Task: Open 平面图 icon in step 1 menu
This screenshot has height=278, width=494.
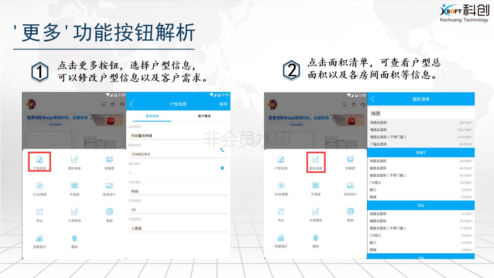Action: (x=74, y=186)
